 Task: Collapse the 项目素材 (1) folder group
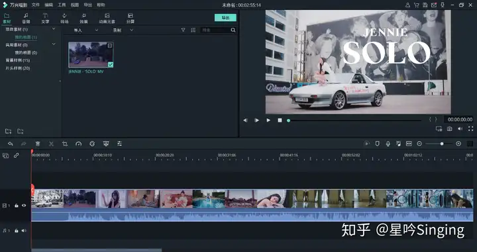click(x=54, y=29)
